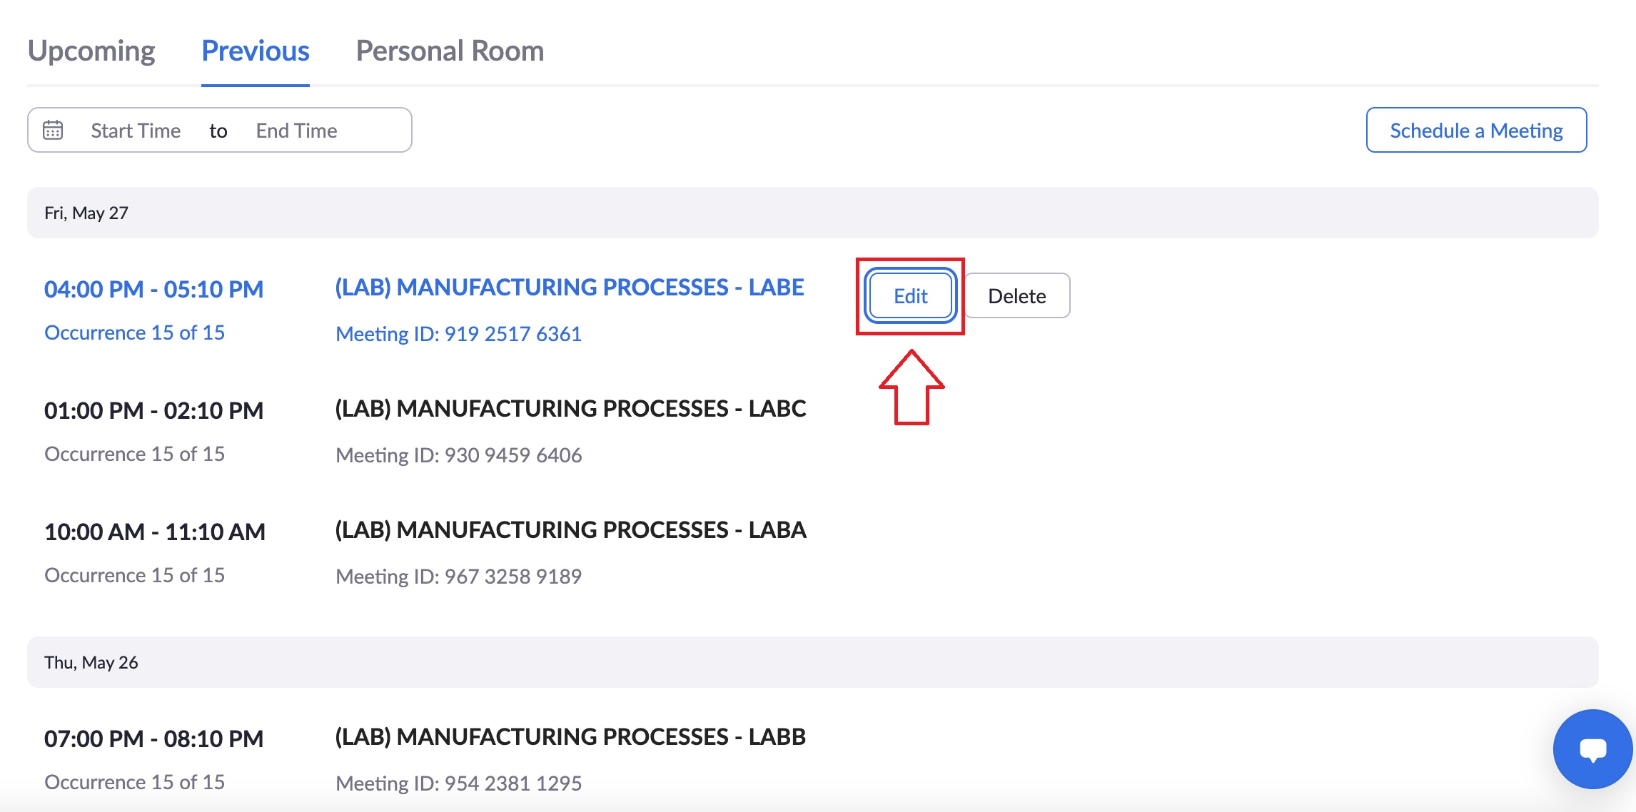Switch to the Upcoming tab
Image resolution: width=1636 pixels, height=812 pixels.
(x=91, y=50)
